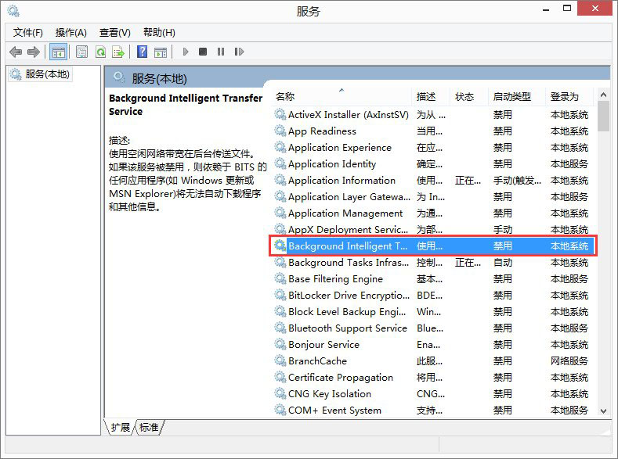Select BitLocker Drive Encryptio... service
The width and height of the screenshot is (618, 459).
[349, 295]
